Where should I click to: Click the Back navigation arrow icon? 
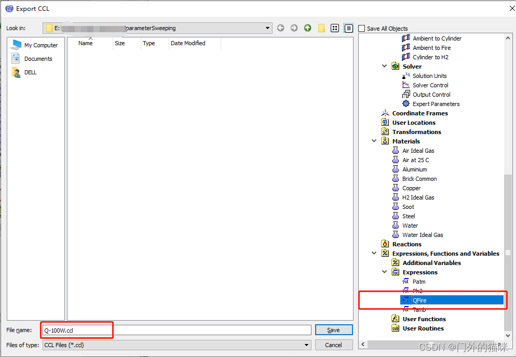pos(280,28)
